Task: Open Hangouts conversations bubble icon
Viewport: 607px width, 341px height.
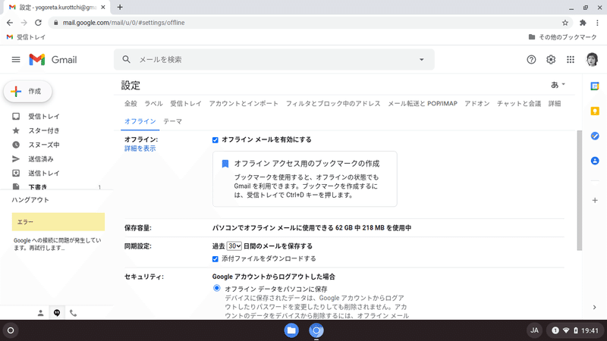Action: coord(57,313)
